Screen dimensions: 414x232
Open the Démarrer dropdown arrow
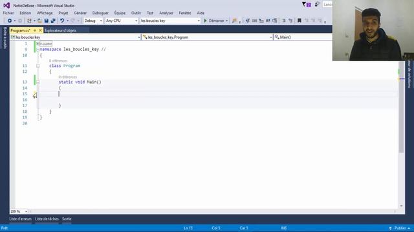(x=226, y=21)
